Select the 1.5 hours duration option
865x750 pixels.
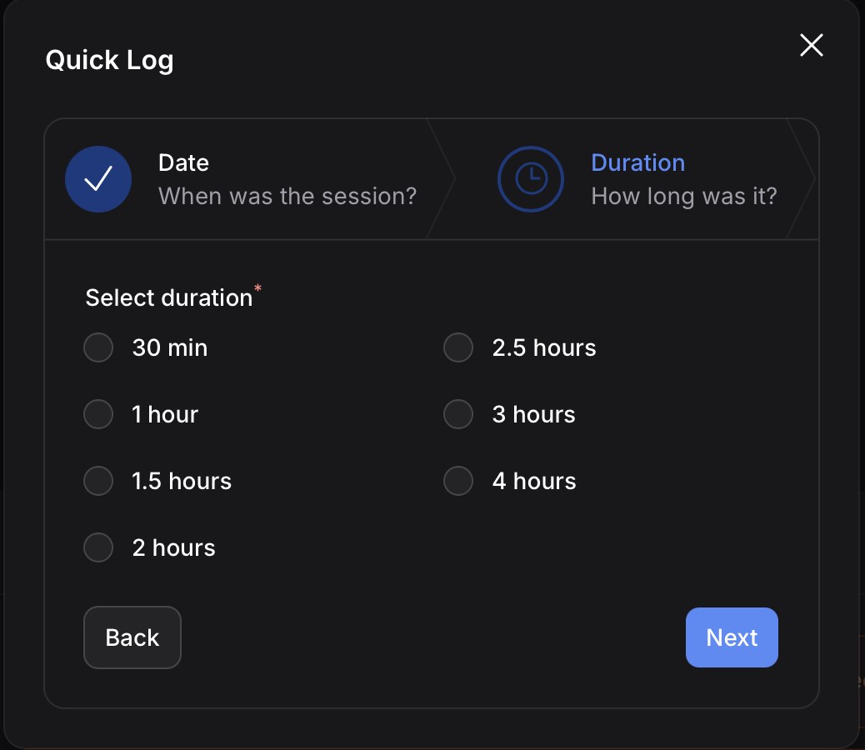(98, 481)
